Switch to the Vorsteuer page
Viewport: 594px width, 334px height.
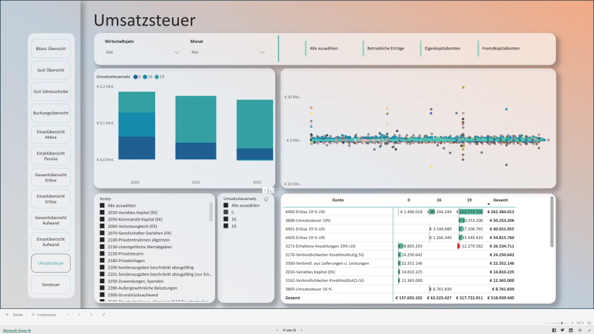point(50,284)
